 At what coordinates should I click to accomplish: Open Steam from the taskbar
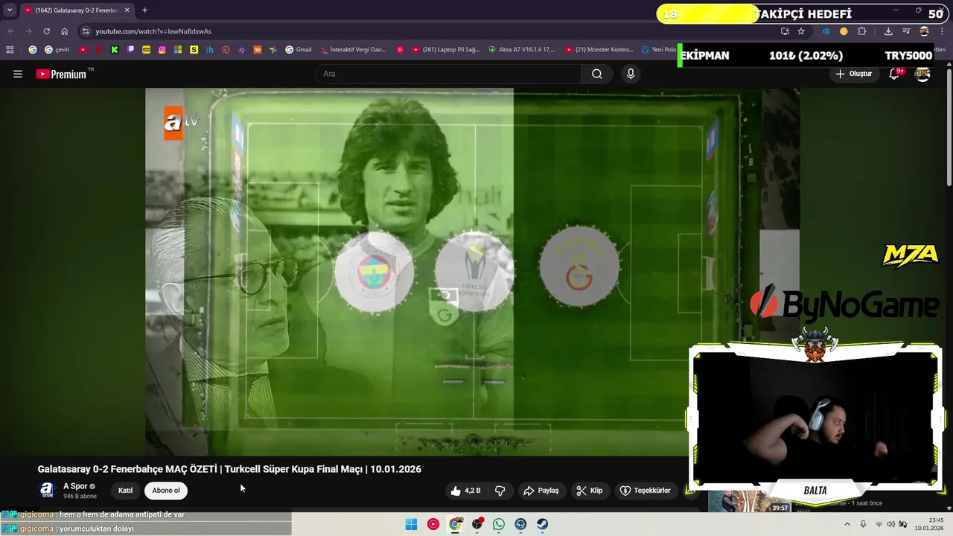(542, 524)
